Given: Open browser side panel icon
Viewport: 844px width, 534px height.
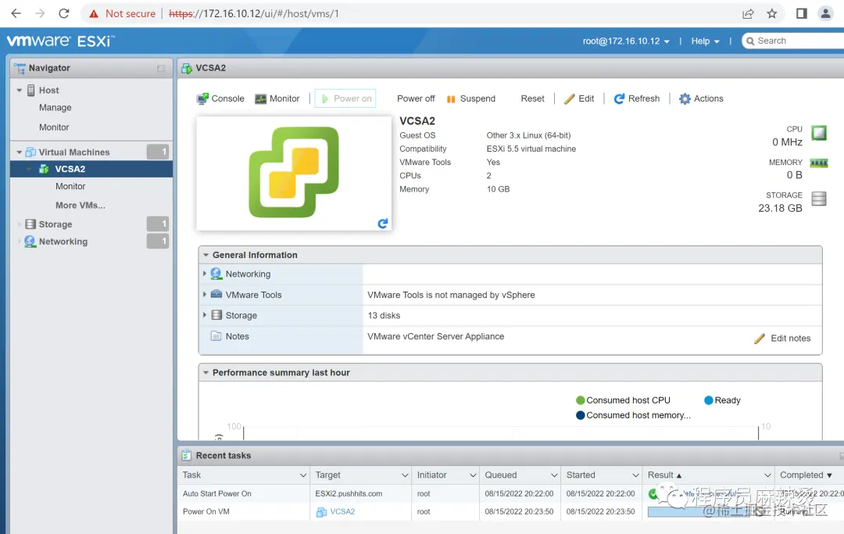Looking at the screenshot, I should coord(802,13).
